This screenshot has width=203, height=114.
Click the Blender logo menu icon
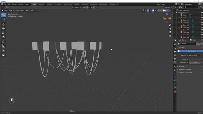point(2,4)
